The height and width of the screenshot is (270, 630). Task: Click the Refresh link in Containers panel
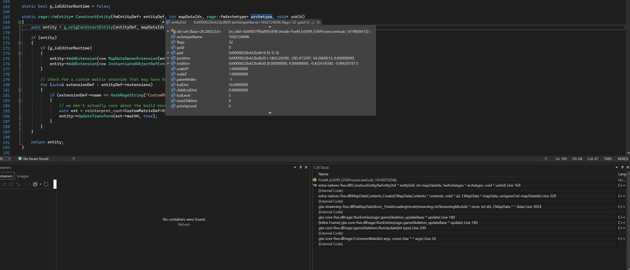(184, 225)
